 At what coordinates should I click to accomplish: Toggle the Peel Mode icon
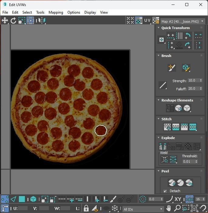pyautogui.click(x=180, y=183)
